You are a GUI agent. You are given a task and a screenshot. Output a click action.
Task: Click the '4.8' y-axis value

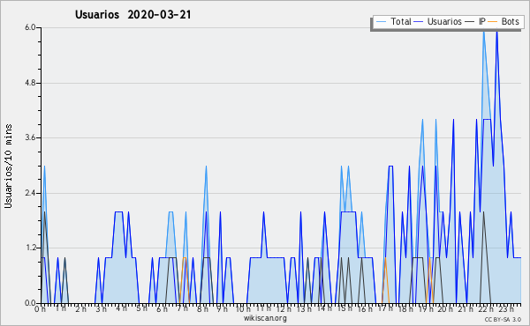tap(31, 83)
